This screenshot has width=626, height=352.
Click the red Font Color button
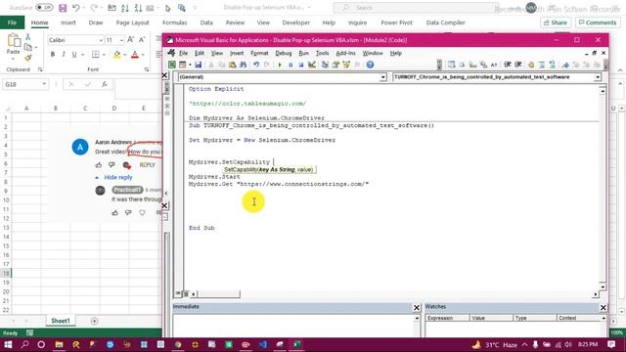pos(135,55)
